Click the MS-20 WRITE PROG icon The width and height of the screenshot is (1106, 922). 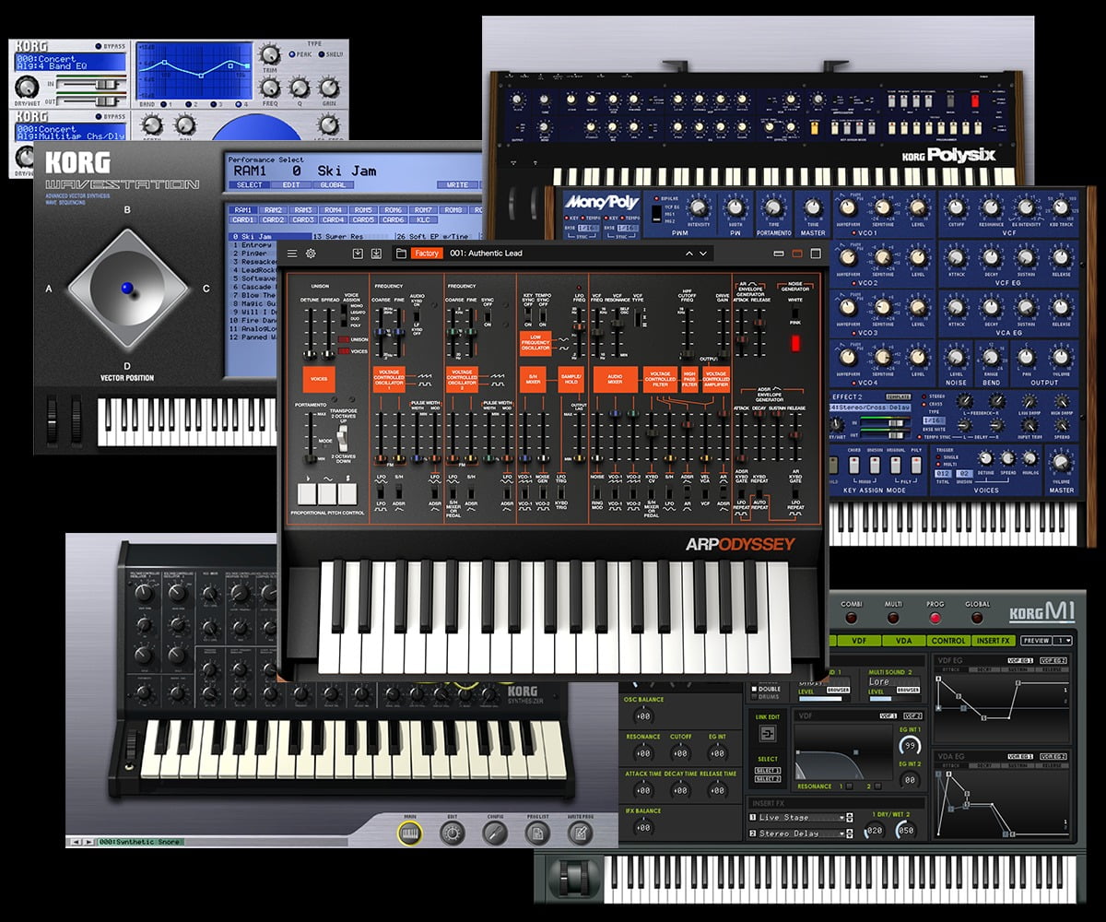(x=580, y=833)
